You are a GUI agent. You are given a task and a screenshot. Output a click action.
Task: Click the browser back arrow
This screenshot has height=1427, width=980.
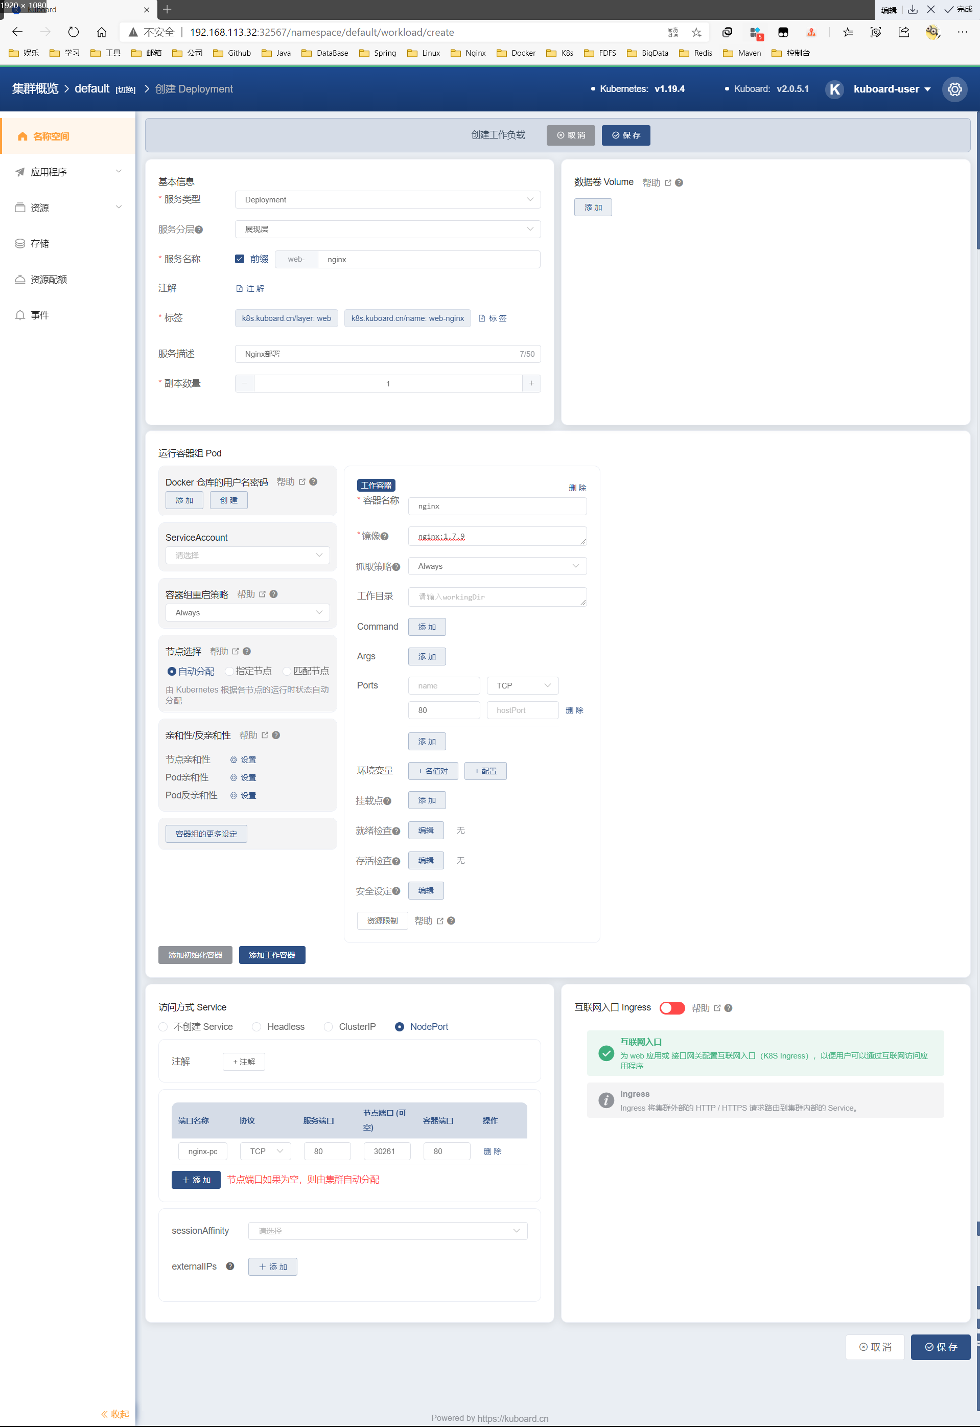[17, 32]
